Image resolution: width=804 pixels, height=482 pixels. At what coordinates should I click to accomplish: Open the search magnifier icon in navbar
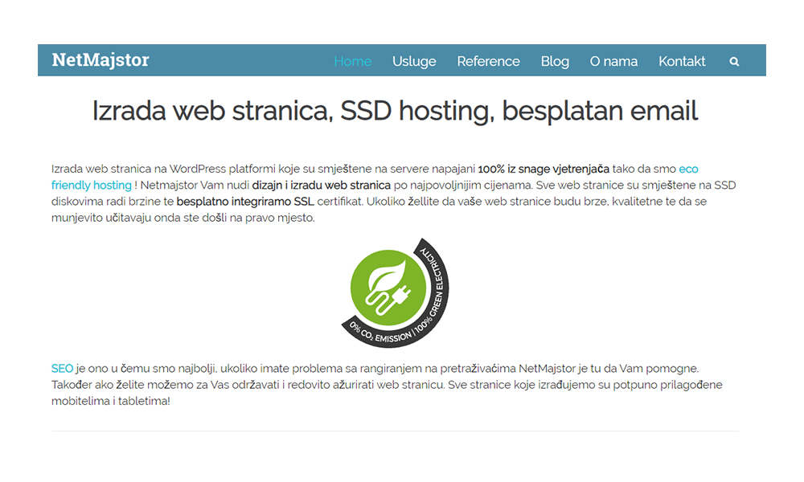[x=734, y=61]
